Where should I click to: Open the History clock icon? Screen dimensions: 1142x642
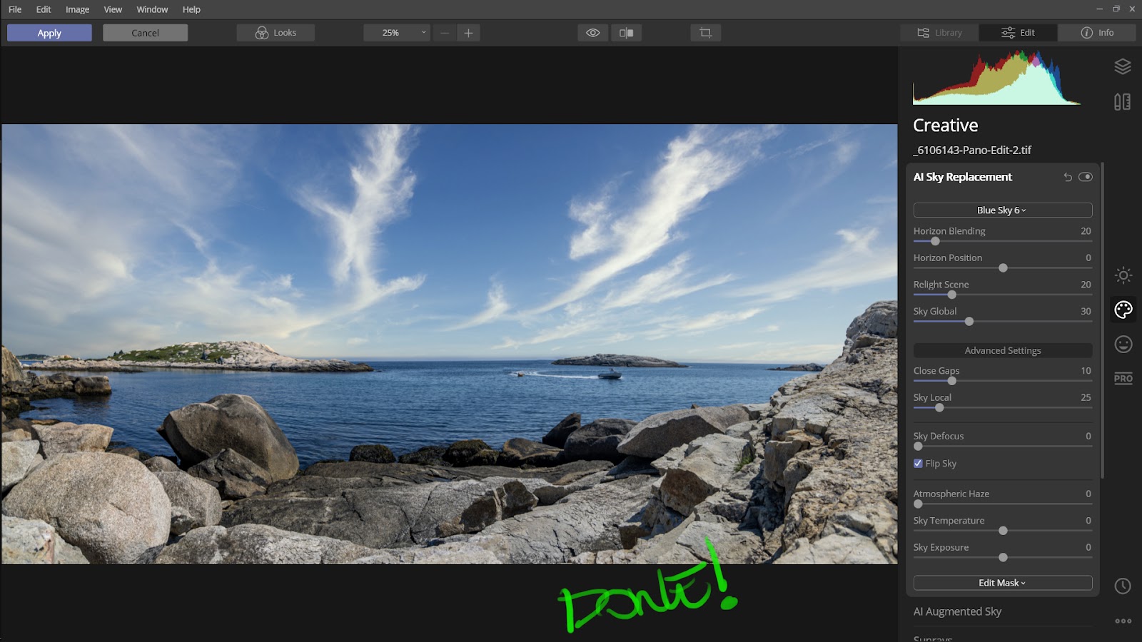1123,586
